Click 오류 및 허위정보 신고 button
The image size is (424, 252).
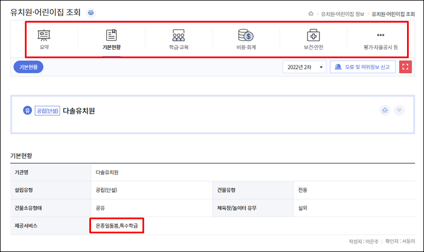[362, 67]
